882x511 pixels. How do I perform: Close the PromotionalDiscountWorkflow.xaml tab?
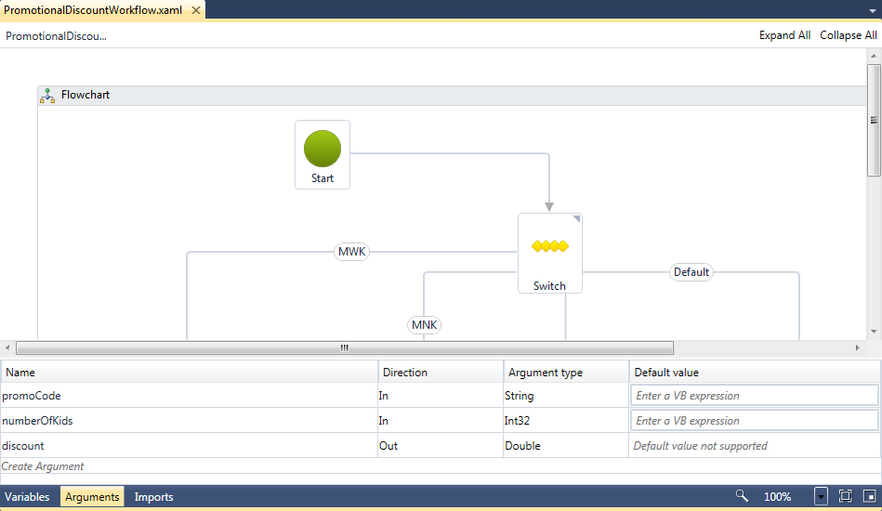[196, 10]
